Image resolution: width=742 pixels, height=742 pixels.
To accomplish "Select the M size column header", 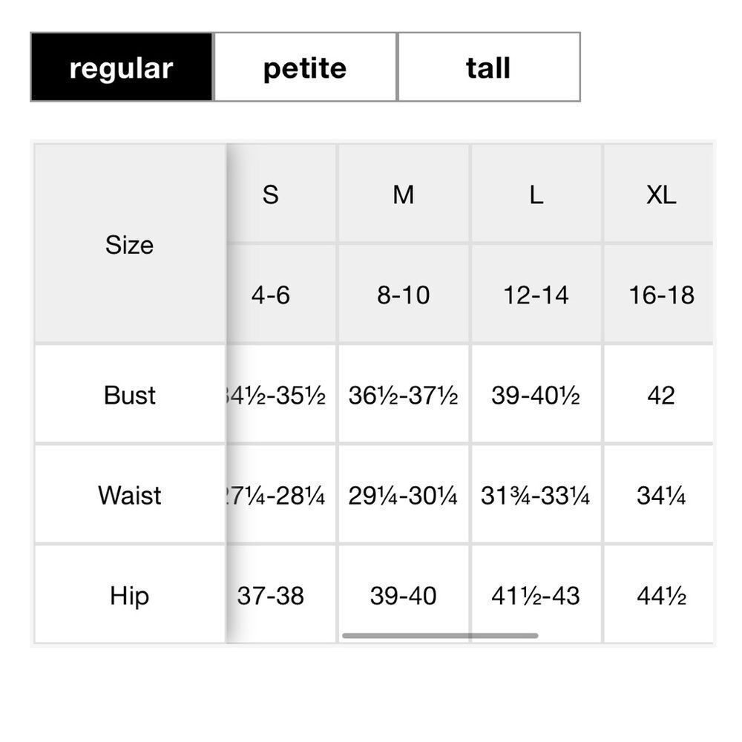I will [x=404, y=194].
